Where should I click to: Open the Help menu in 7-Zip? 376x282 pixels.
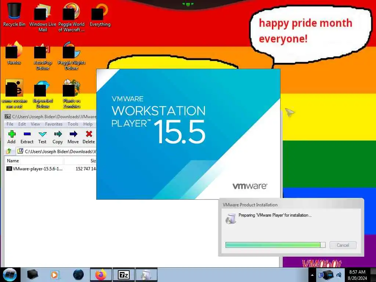[x=88, y=124]
